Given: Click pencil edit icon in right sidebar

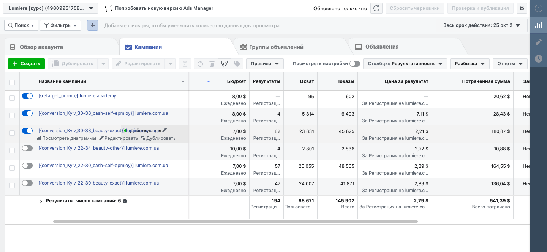Looking at the screenshot, I should point(539,42).
